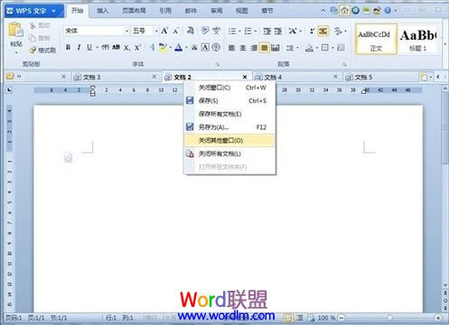
Task: Toggle underline formatting
Action: click(89, 47)
